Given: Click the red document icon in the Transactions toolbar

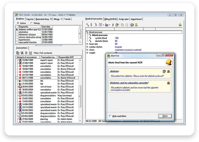Looking at the screenshot, I should (x=26, y=53).
